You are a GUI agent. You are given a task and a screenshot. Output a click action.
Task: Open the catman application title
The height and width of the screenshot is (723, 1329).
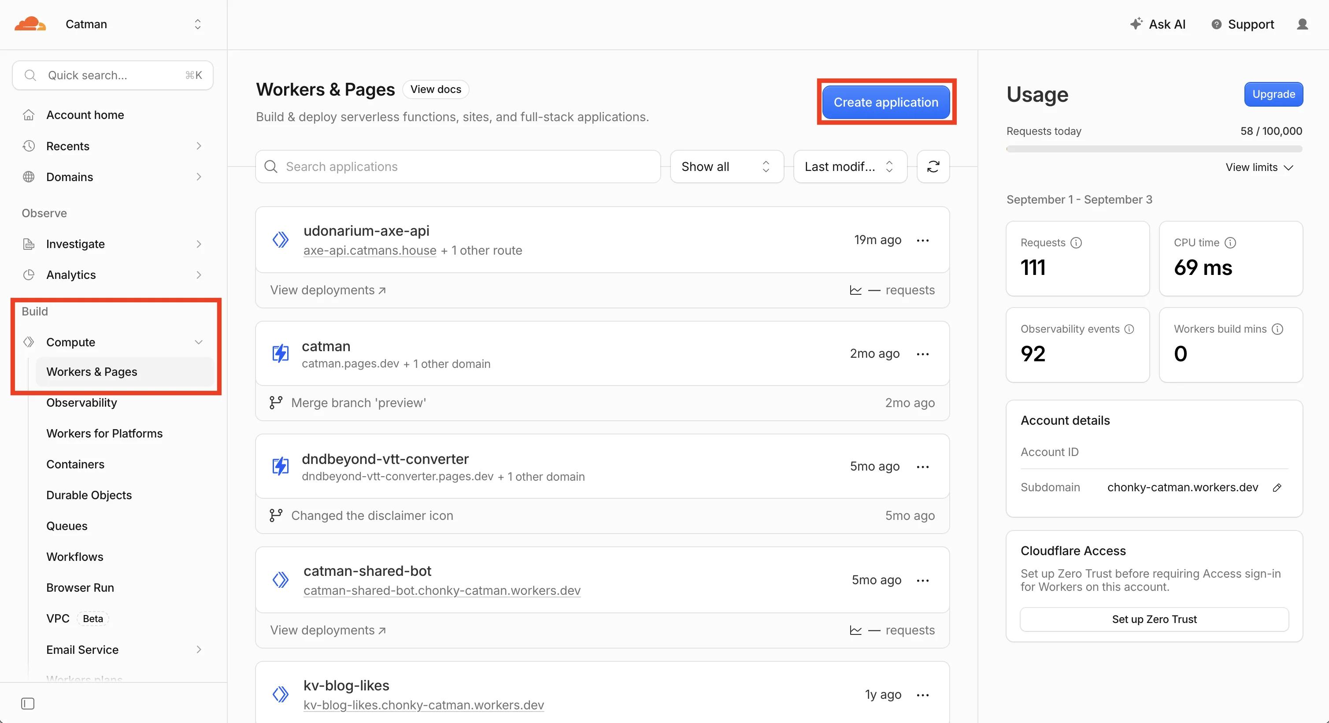(326, 346)
